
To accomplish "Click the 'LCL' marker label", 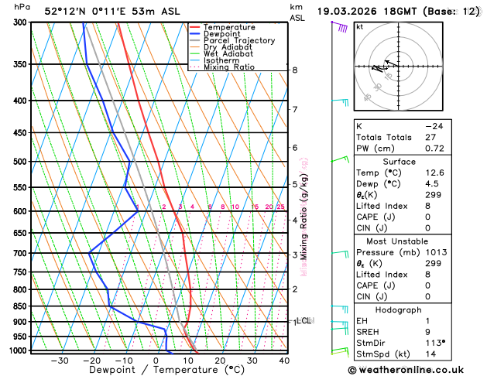I will tap(304, 320).
